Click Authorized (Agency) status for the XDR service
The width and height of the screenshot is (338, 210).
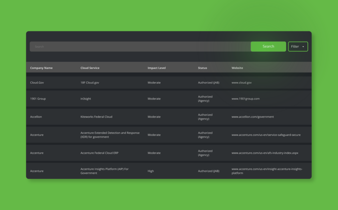coord(205,135)
